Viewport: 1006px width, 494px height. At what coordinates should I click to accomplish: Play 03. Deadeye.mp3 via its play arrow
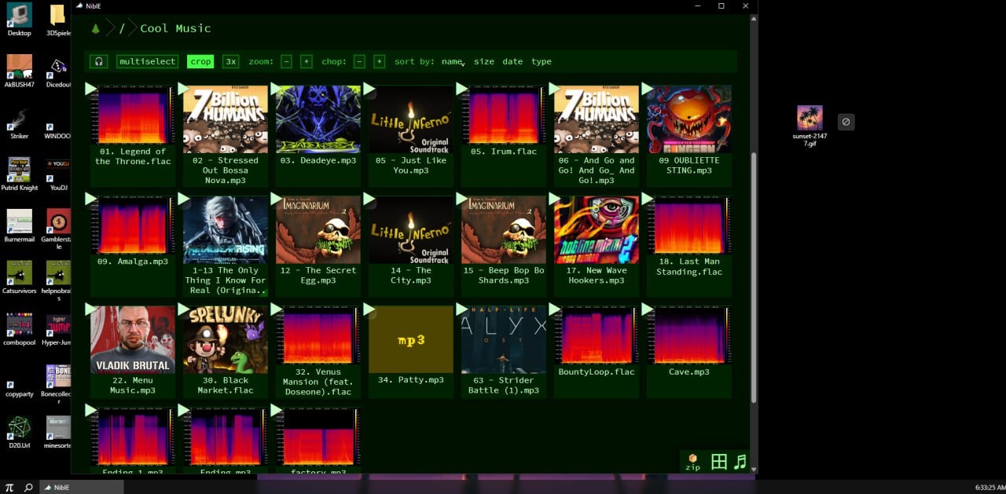(277, 90)
